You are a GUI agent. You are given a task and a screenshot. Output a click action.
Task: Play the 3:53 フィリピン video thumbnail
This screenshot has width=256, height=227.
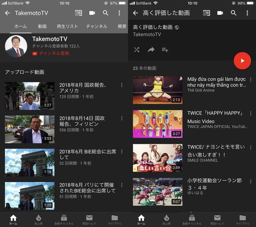coord(29,129)
